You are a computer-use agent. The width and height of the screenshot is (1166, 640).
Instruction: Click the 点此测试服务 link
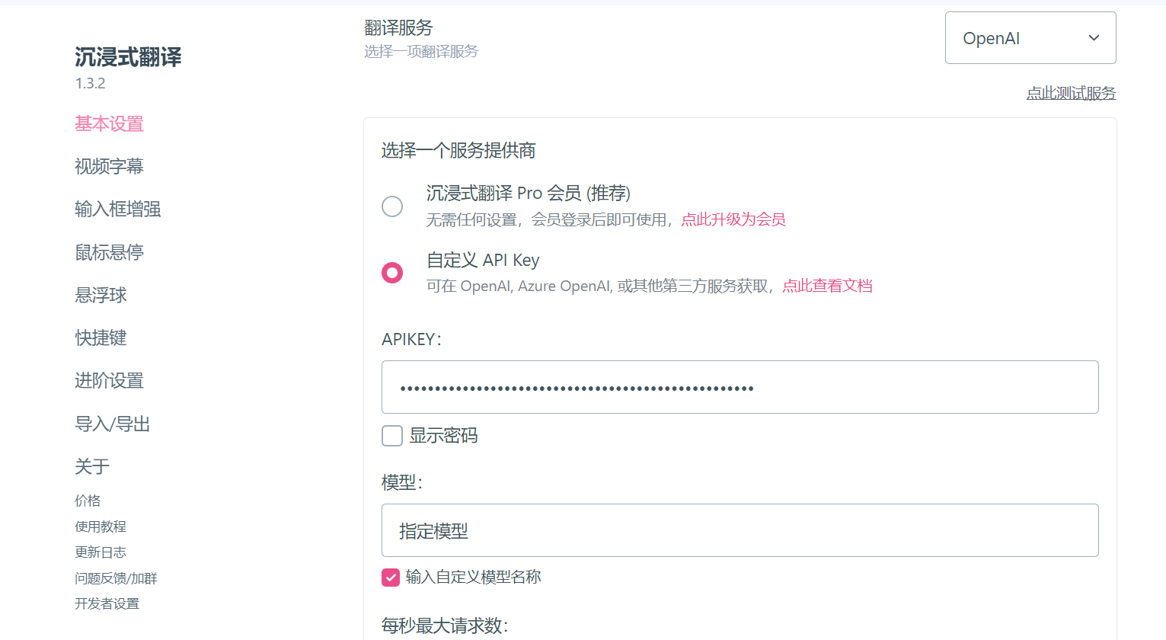[x=1071, y=93]
